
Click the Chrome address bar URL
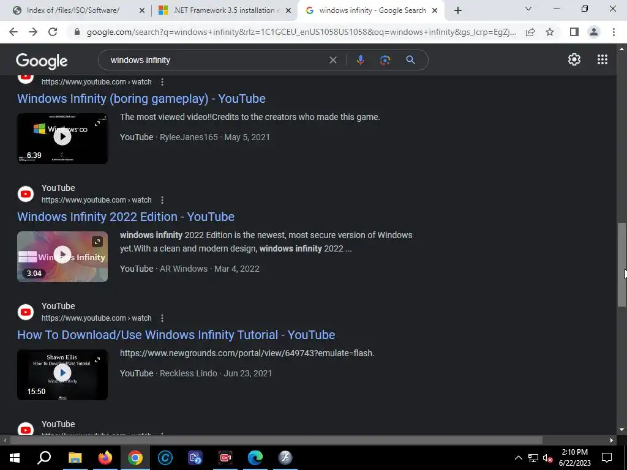[x=301, y=32]
